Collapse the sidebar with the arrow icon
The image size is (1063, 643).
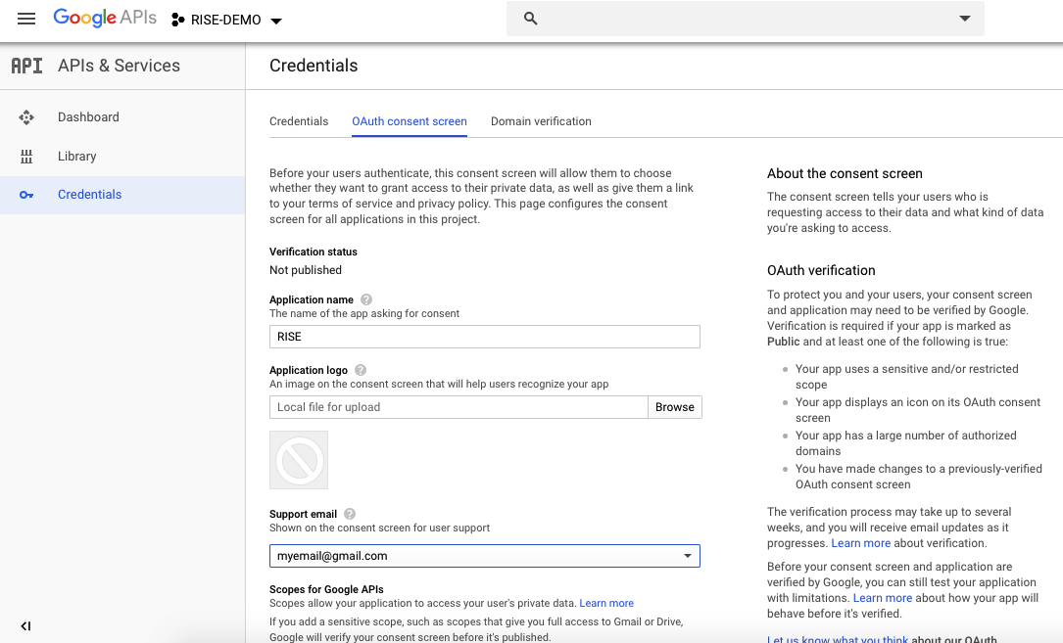(25, 626)
